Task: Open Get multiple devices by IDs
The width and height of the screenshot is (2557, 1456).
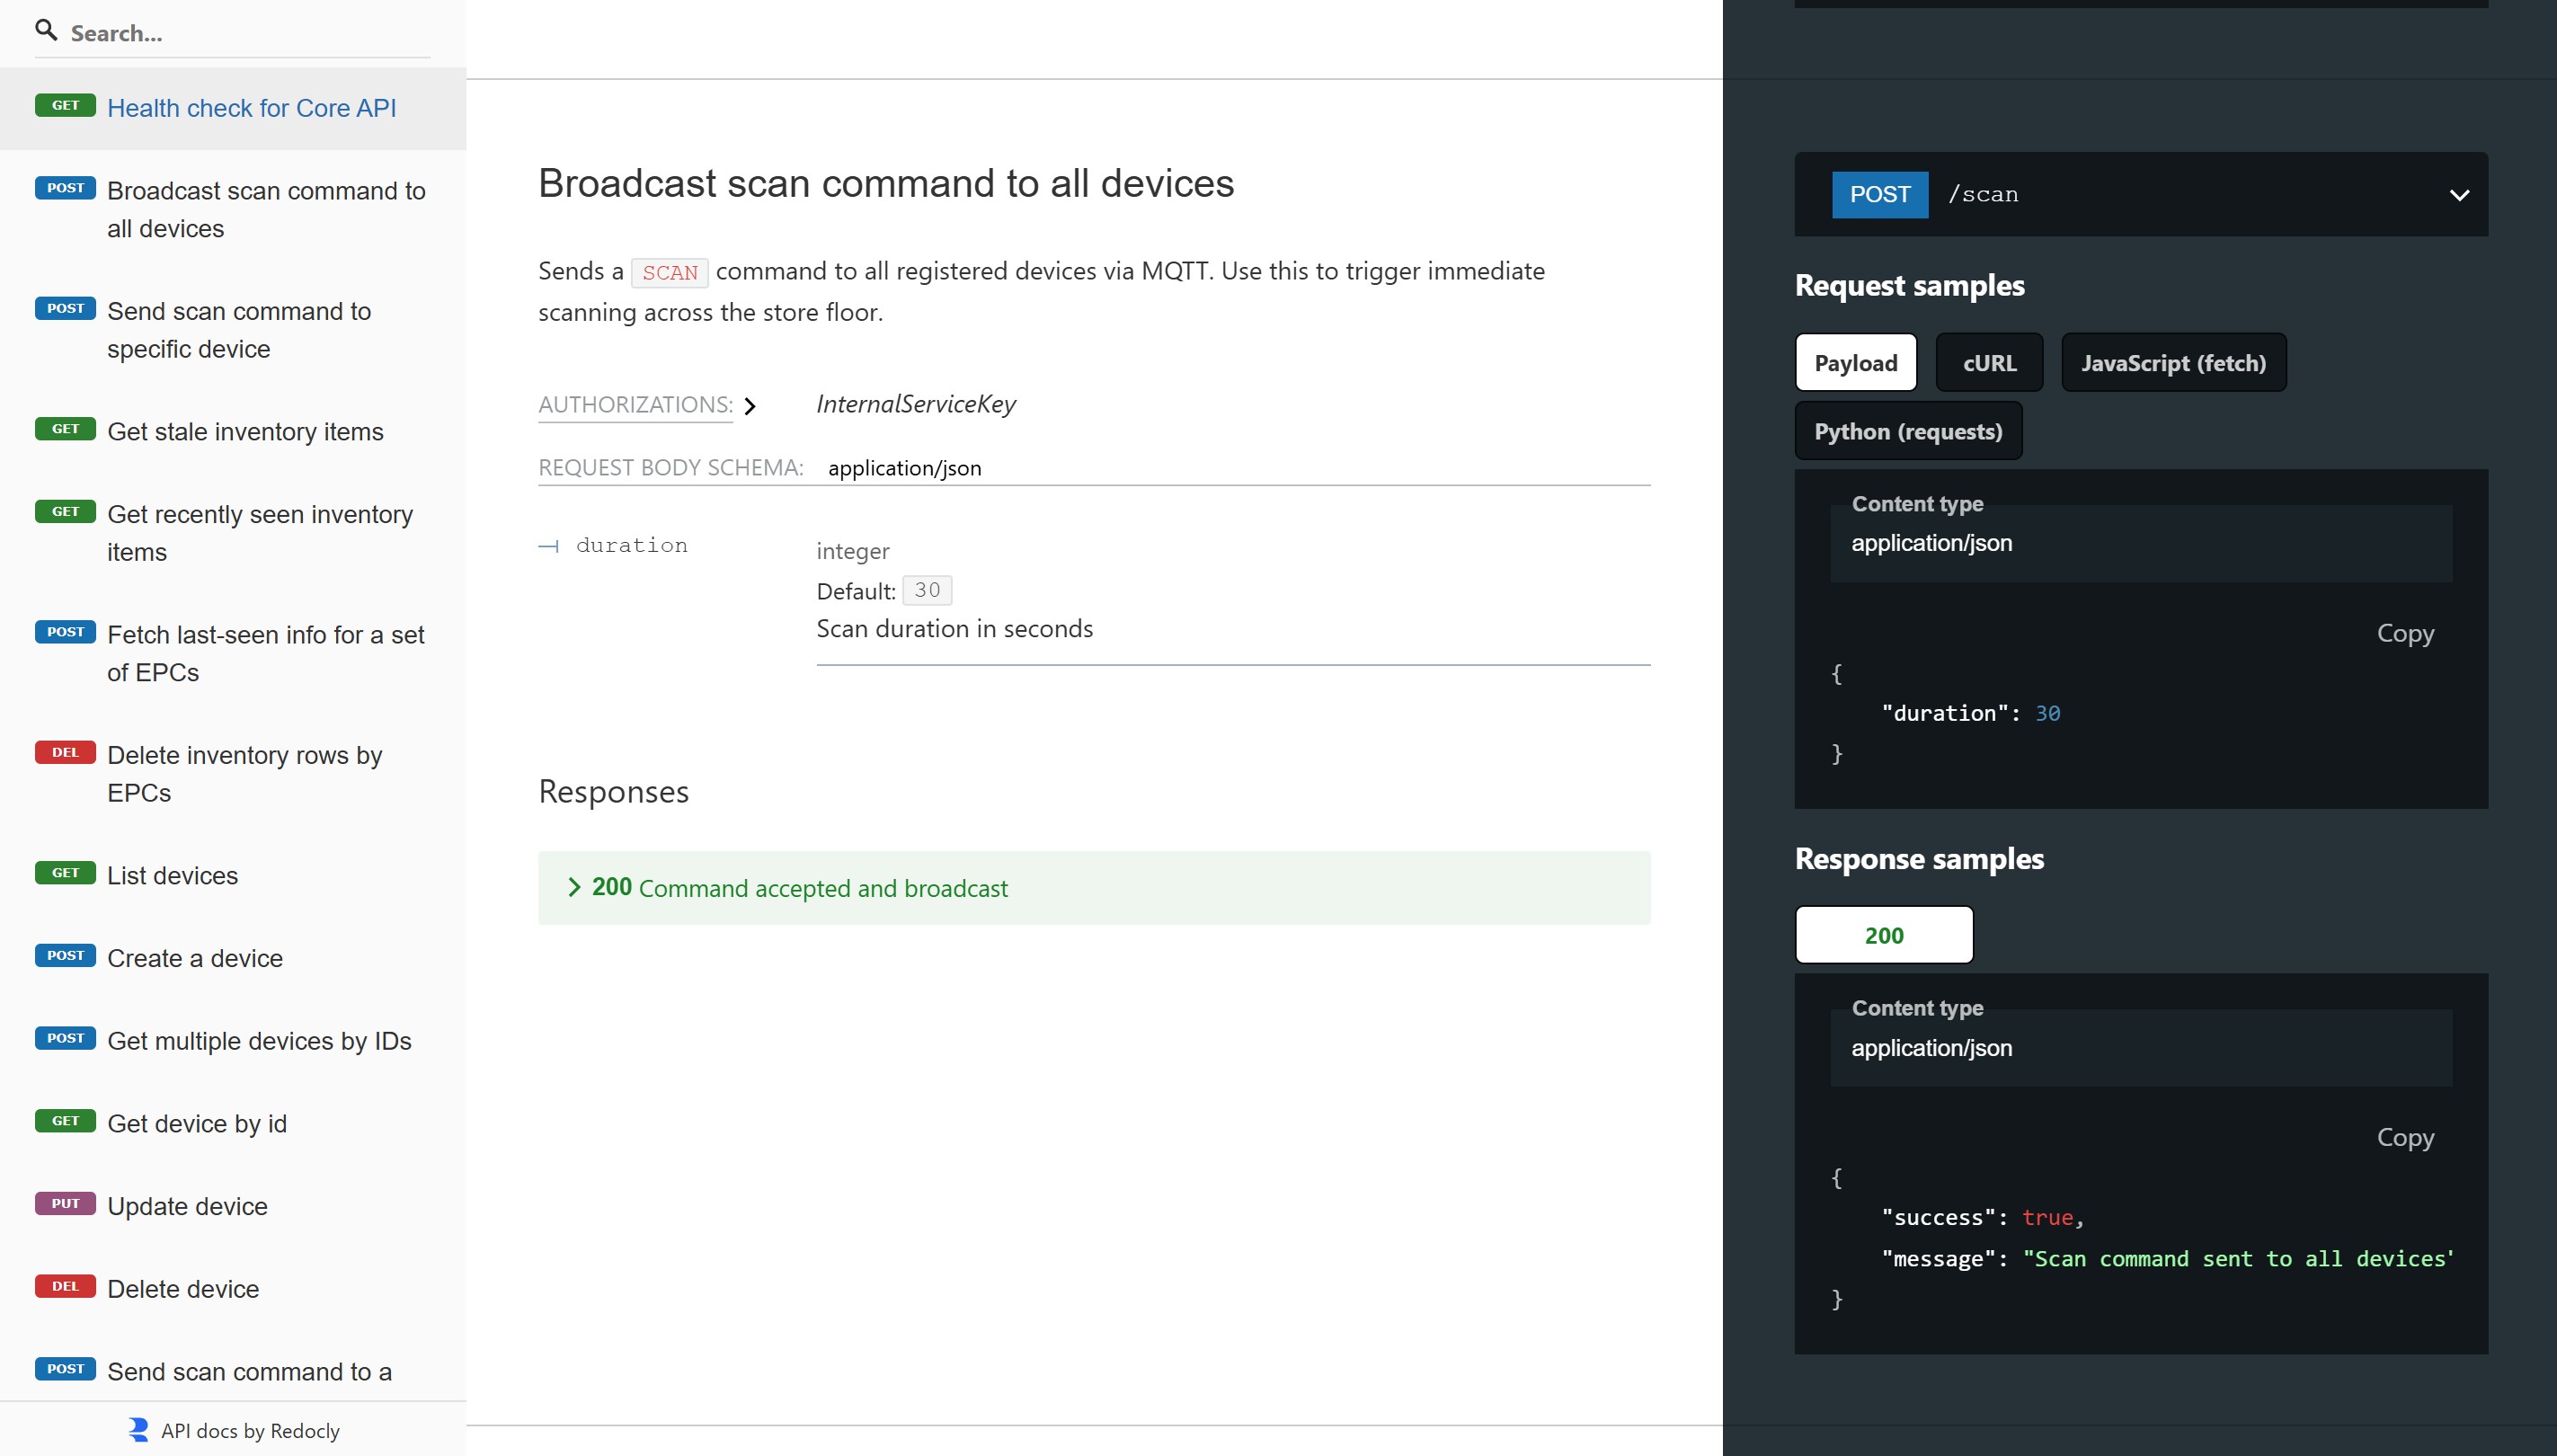Action: tap(233, 1041)
